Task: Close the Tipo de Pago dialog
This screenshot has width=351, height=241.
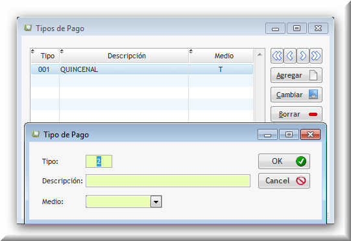Action: click(x=310, y=135)
